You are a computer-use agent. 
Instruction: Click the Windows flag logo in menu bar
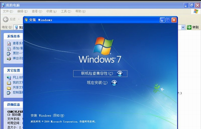pos(196,11)
